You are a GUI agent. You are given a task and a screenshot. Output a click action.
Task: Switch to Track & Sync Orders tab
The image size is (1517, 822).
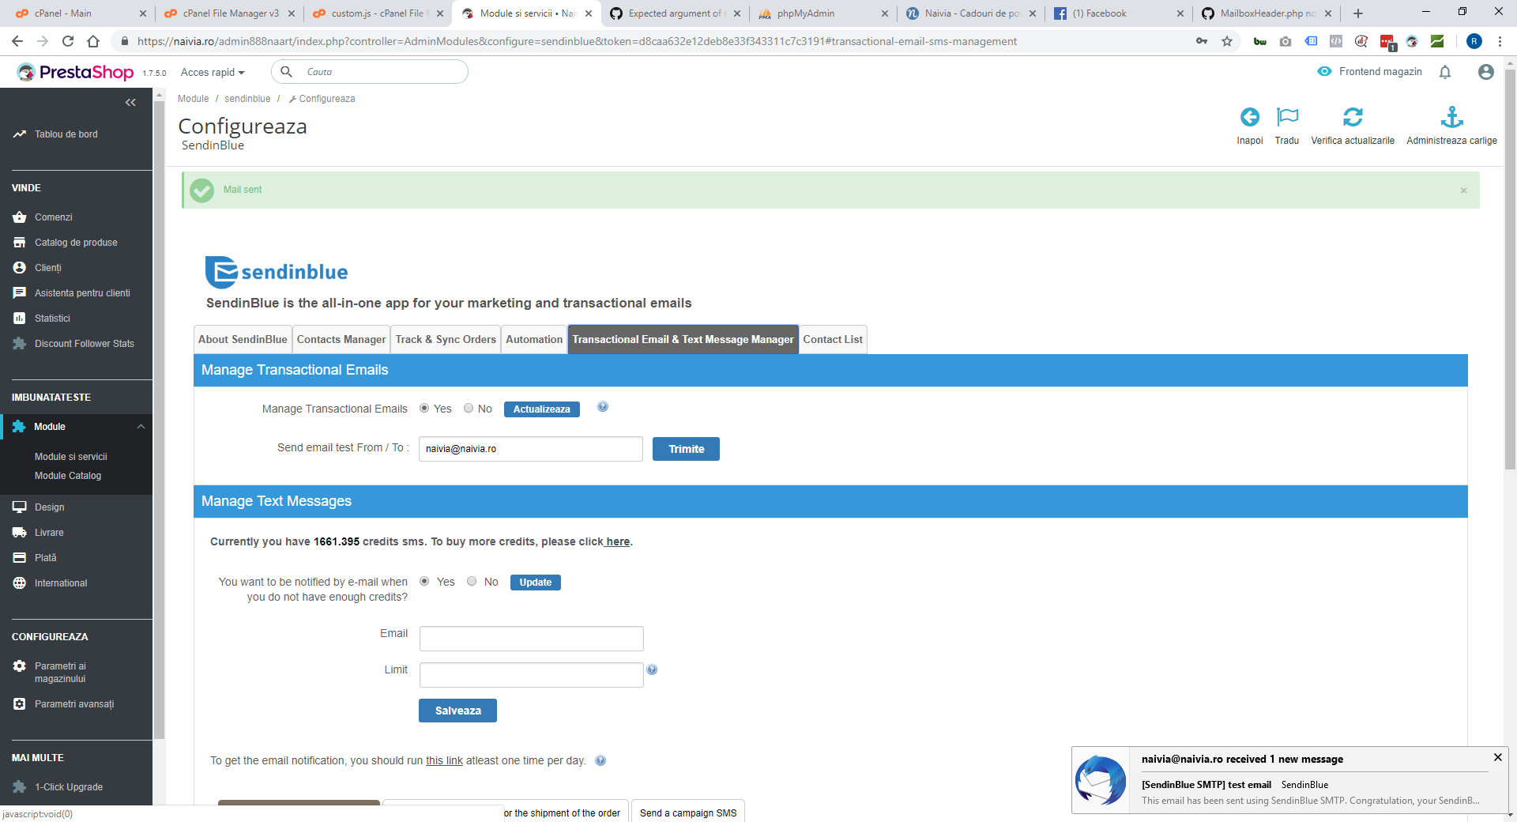tap(446, 339)
